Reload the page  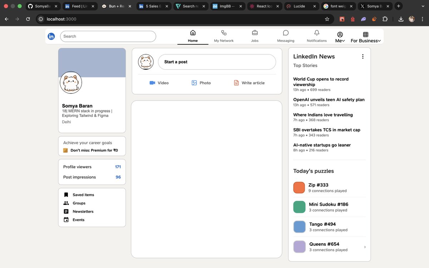coord(28,19)
